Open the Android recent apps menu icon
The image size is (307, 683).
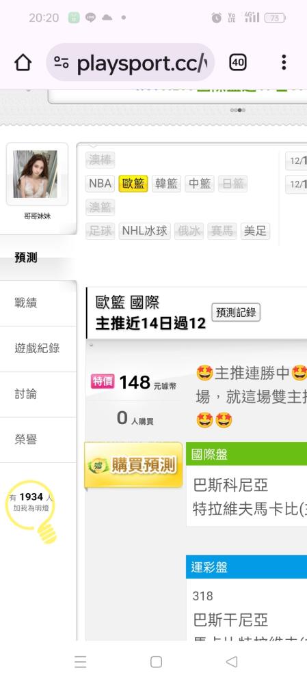80,662
